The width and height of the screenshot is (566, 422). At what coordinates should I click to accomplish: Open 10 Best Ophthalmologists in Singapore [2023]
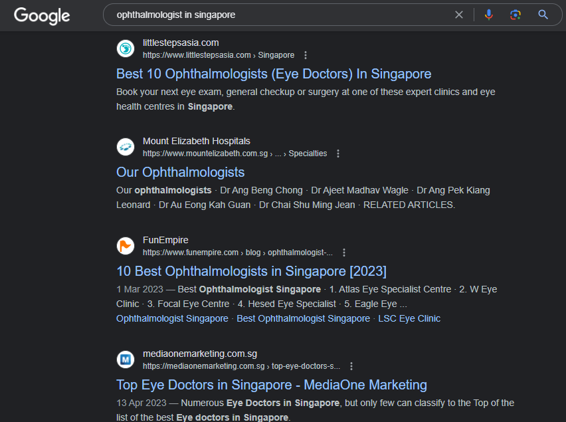point(251,271)
